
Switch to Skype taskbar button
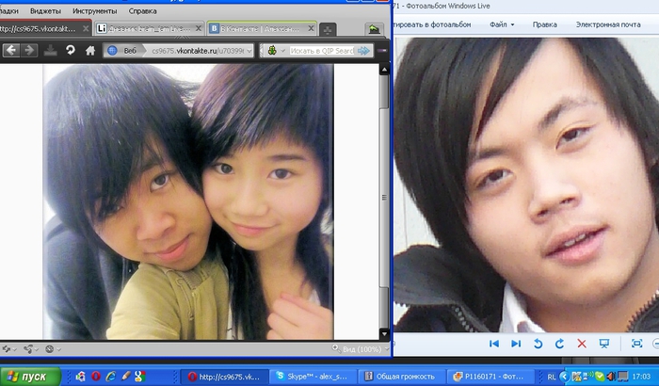(x=313, y=377)
